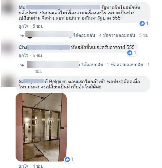162x168 pixels.
Task: Like the comment about the Chinese government (ถูกใจ)
Action: (x=23, y=26)
